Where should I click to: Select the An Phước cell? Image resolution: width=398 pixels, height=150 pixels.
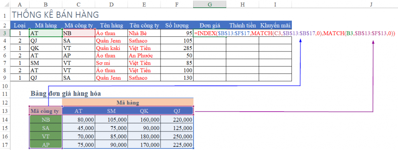coord(144,56)
